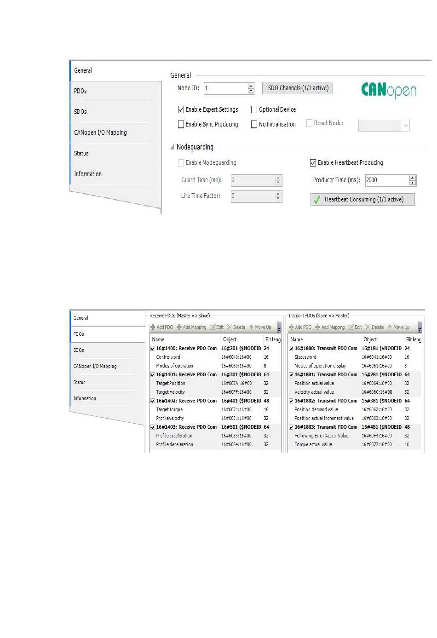This screenshot has height=638, width=437.
Task: Increase Producer Time with the up arrow
Action: tap(413, 178)
